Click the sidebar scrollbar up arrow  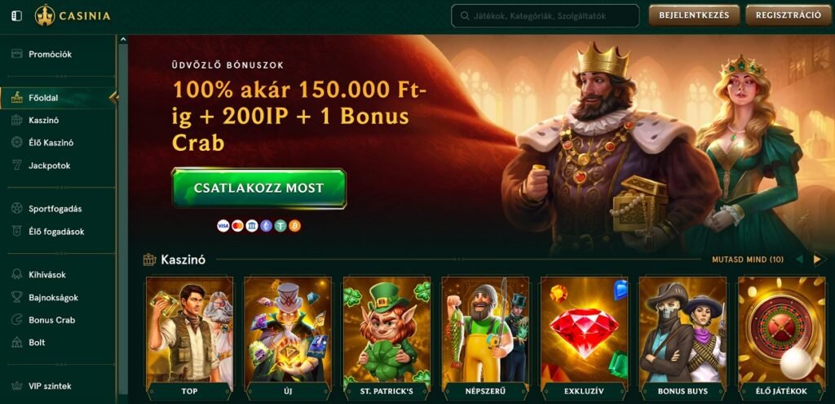click(123, 39)
